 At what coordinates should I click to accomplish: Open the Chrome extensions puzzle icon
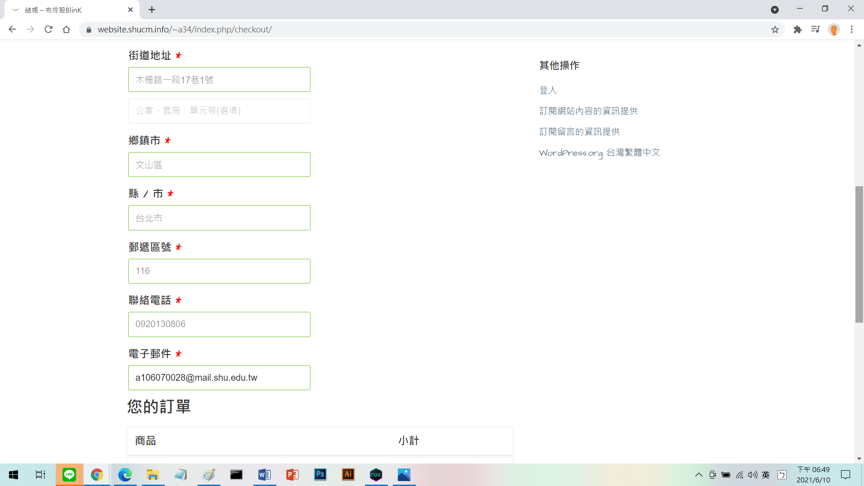(797, 29)
